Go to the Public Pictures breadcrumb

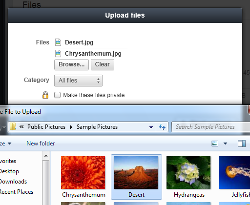pos(46,127)
